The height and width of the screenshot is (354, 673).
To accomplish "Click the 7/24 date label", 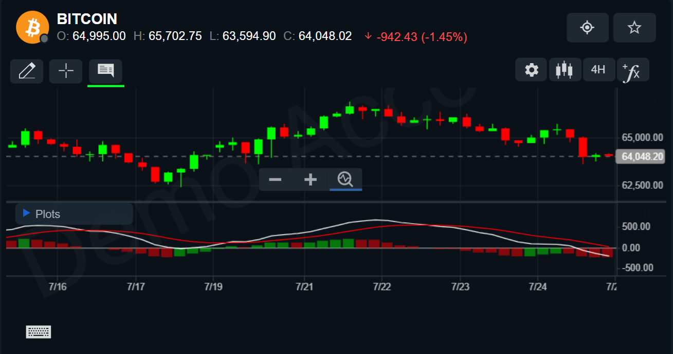I will tap(537, 286).
